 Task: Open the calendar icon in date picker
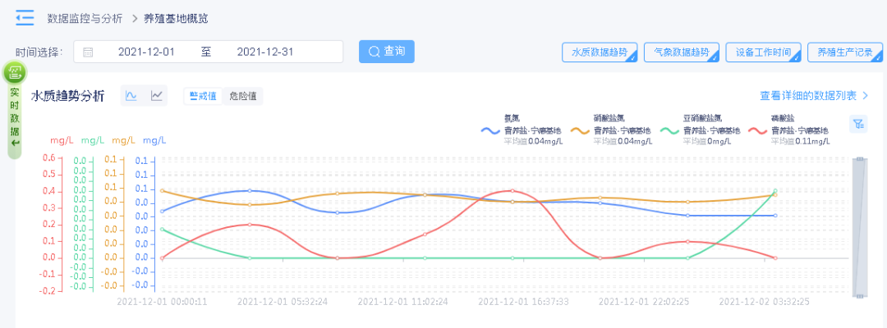[88, 52]
